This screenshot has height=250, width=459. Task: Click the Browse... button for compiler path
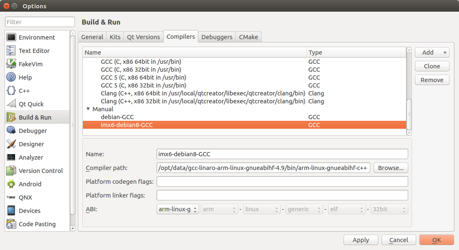[390, 168]
